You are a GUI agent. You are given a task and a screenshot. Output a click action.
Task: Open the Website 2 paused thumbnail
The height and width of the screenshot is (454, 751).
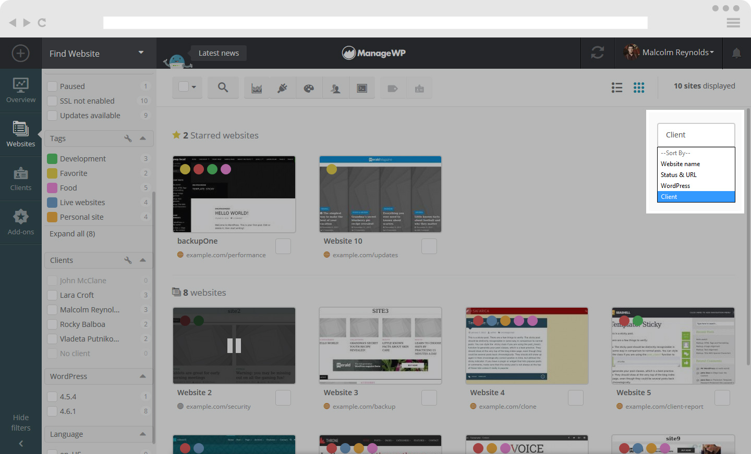pyautogui.click(x=234, y=346)
